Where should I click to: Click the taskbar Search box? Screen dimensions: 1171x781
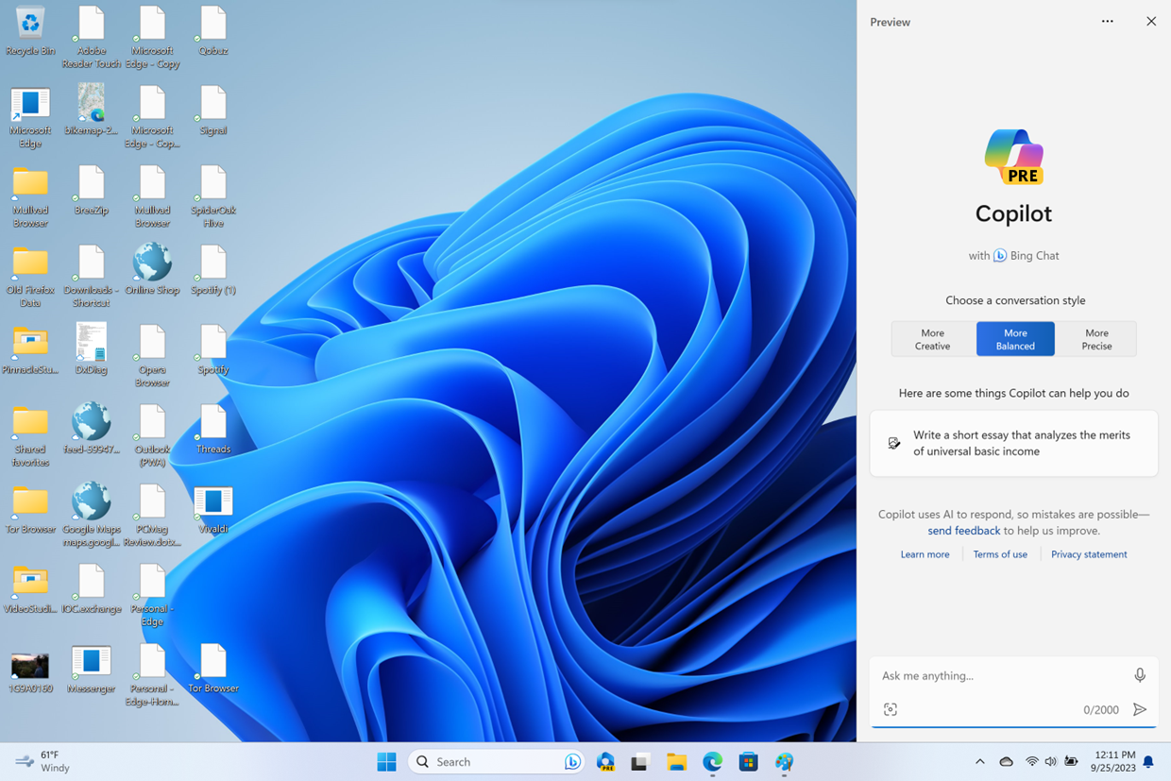(x=497, y=762)
